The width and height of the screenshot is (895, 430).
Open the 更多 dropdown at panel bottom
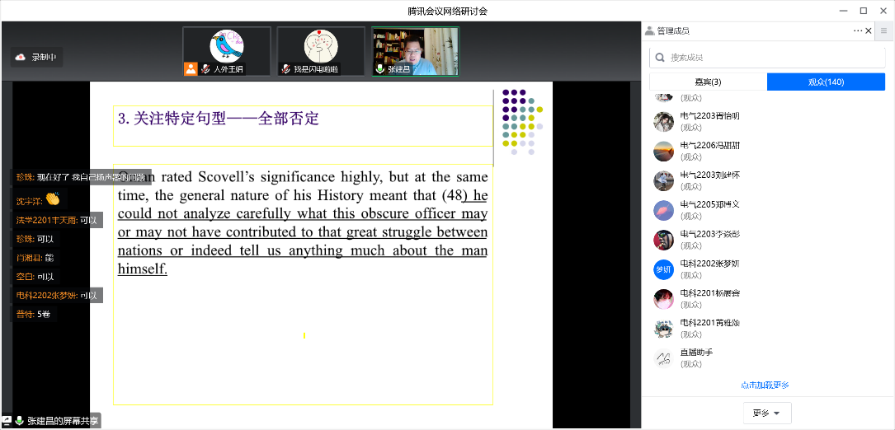tap(768, 413)
